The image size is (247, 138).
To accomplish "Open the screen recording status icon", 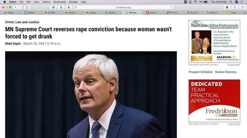I will click(186, 2).
